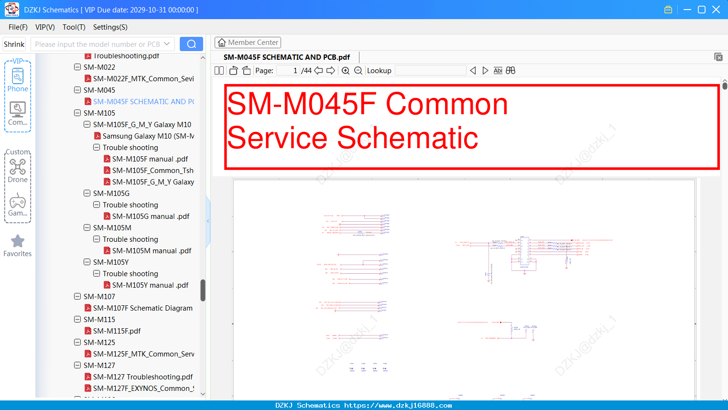Viewport: 728px width, 410px height.
Task: Open the Game category
Action: [18, 205]
